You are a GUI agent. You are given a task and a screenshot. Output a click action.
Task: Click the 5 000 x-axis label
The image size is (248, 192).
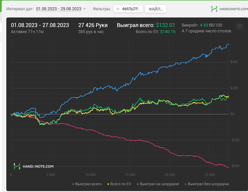[x=51, y=175]
